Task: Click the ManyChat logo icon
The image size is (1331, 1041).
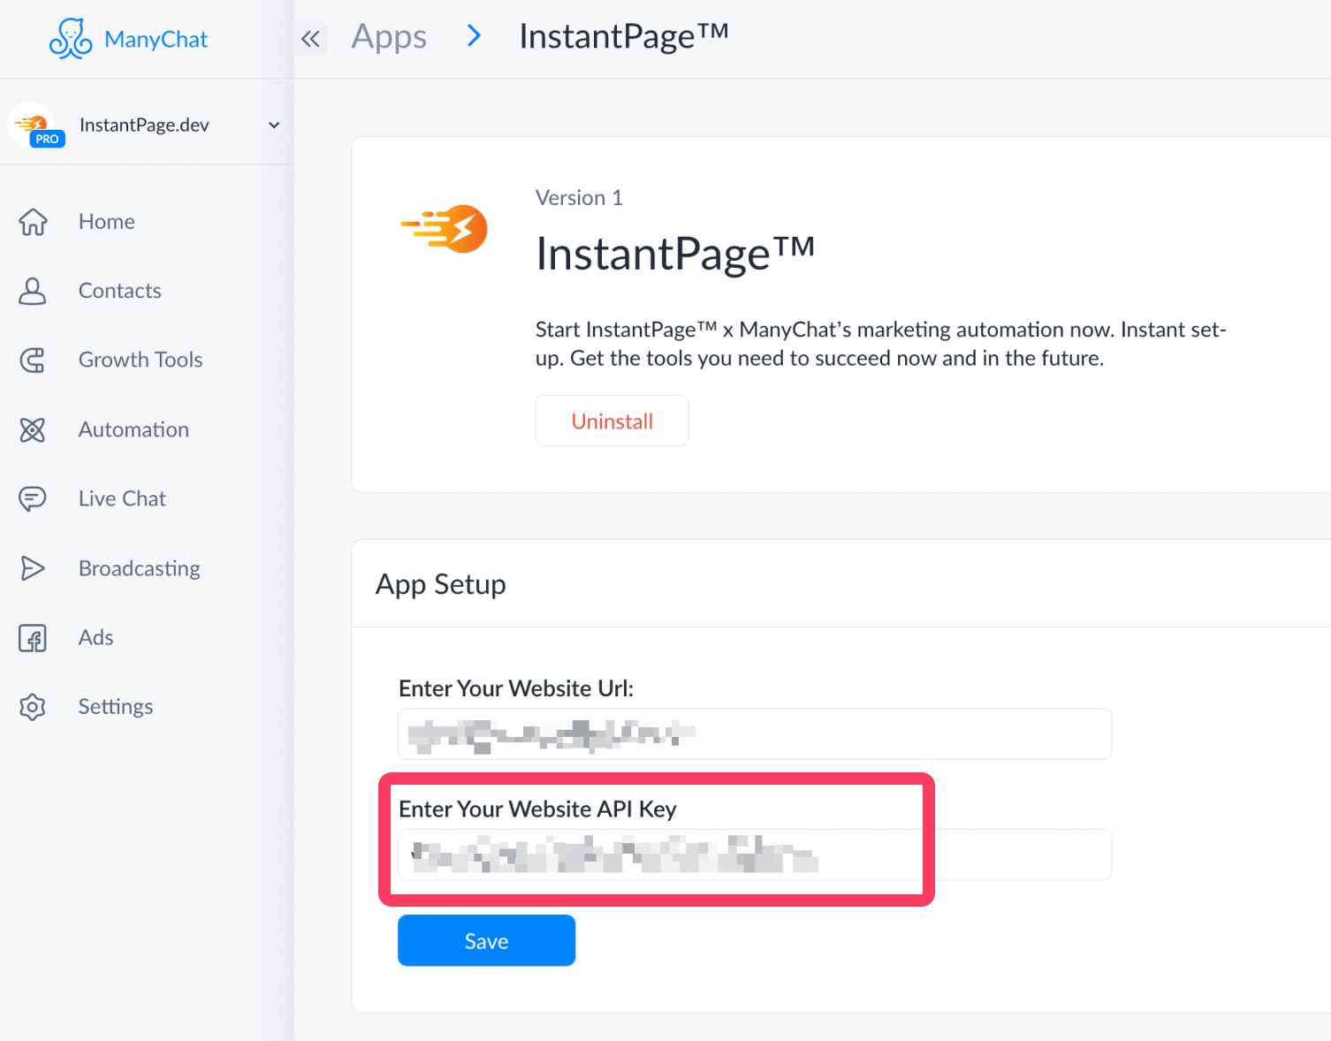Action: coord(71,39)
